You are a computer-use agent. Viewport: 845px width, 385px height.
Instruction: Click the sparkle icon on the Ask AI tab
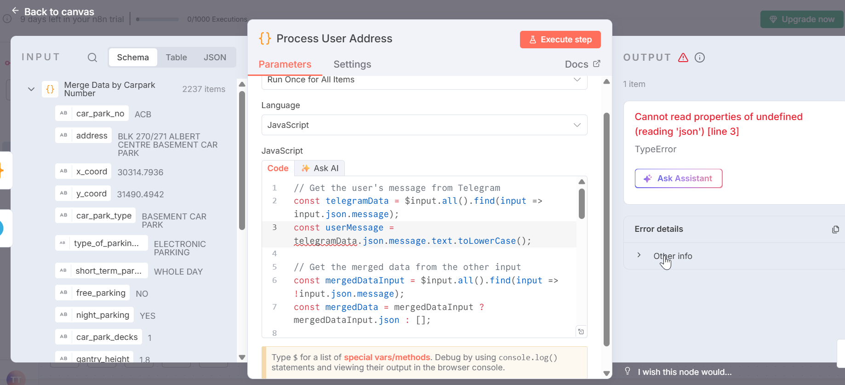tap(305, 168)
